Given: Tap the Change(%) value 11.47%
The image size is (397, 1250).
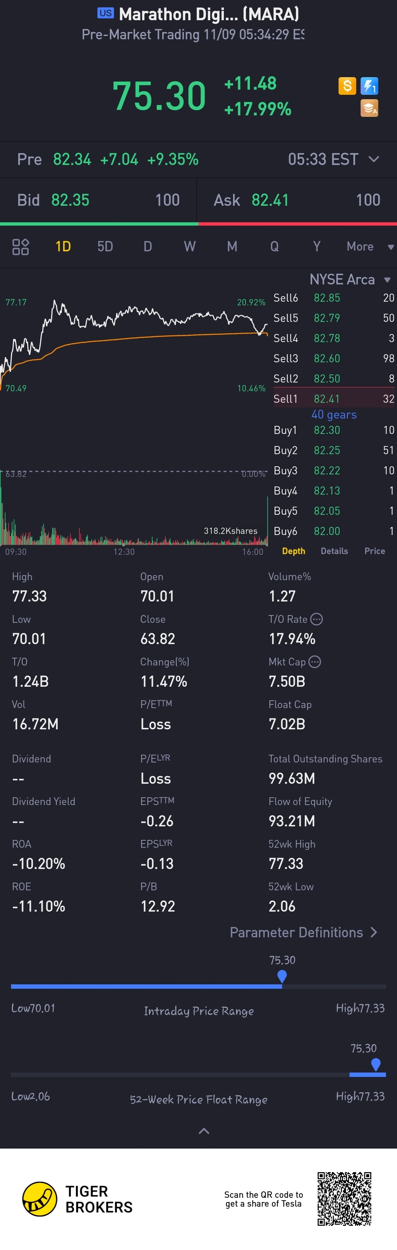Looking at the screenshot, I should [164, 681].
